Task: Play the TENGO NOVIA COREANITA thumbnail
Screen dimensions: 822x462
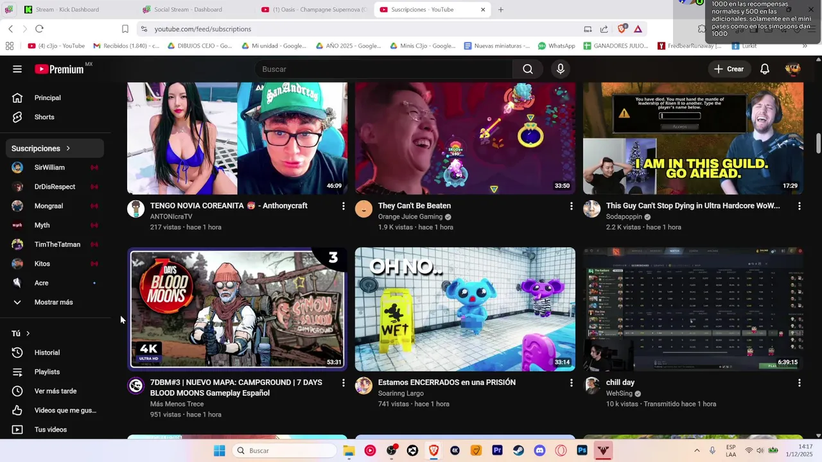Action: pos(237,138)
